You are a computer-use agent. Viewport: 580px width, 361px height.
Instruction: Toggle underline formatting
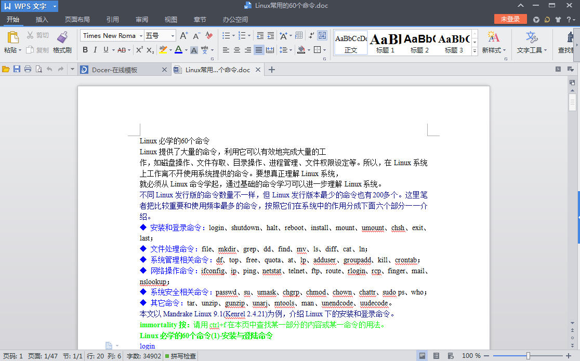tap(106, 50)
